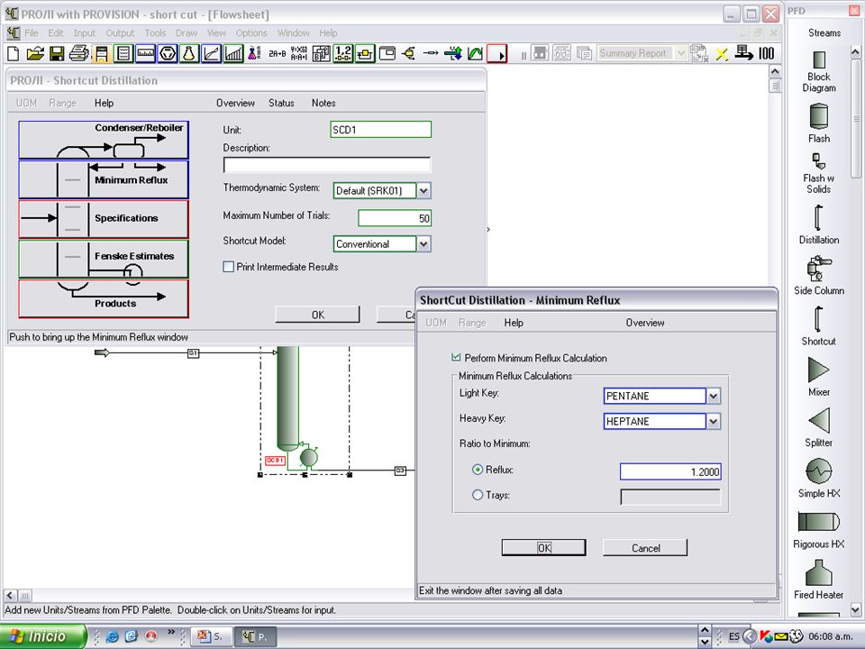Open the Condenser/Reboiler section

(x=104, y=141)
